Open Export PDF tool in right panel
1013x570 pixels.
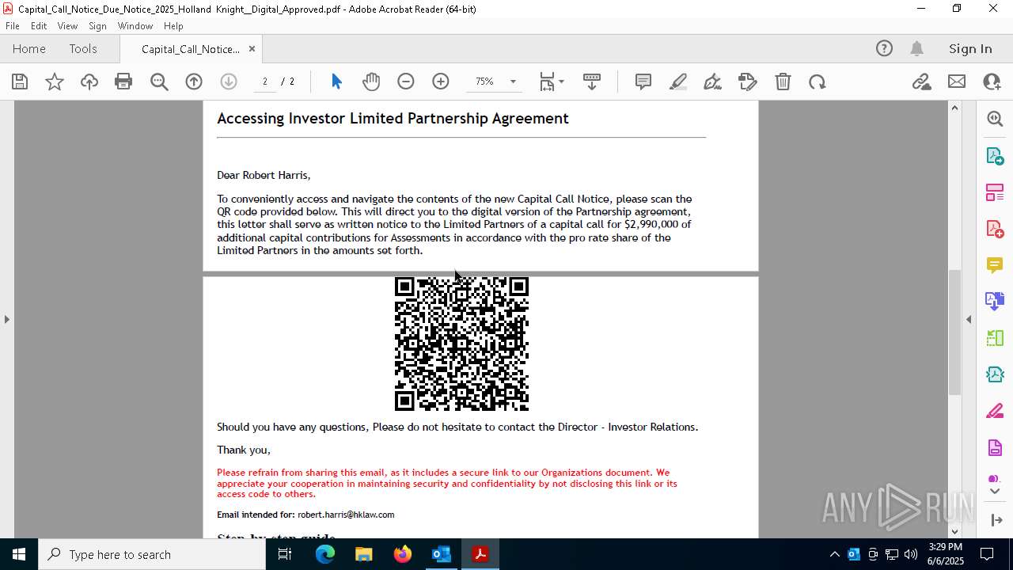[995, 156]
